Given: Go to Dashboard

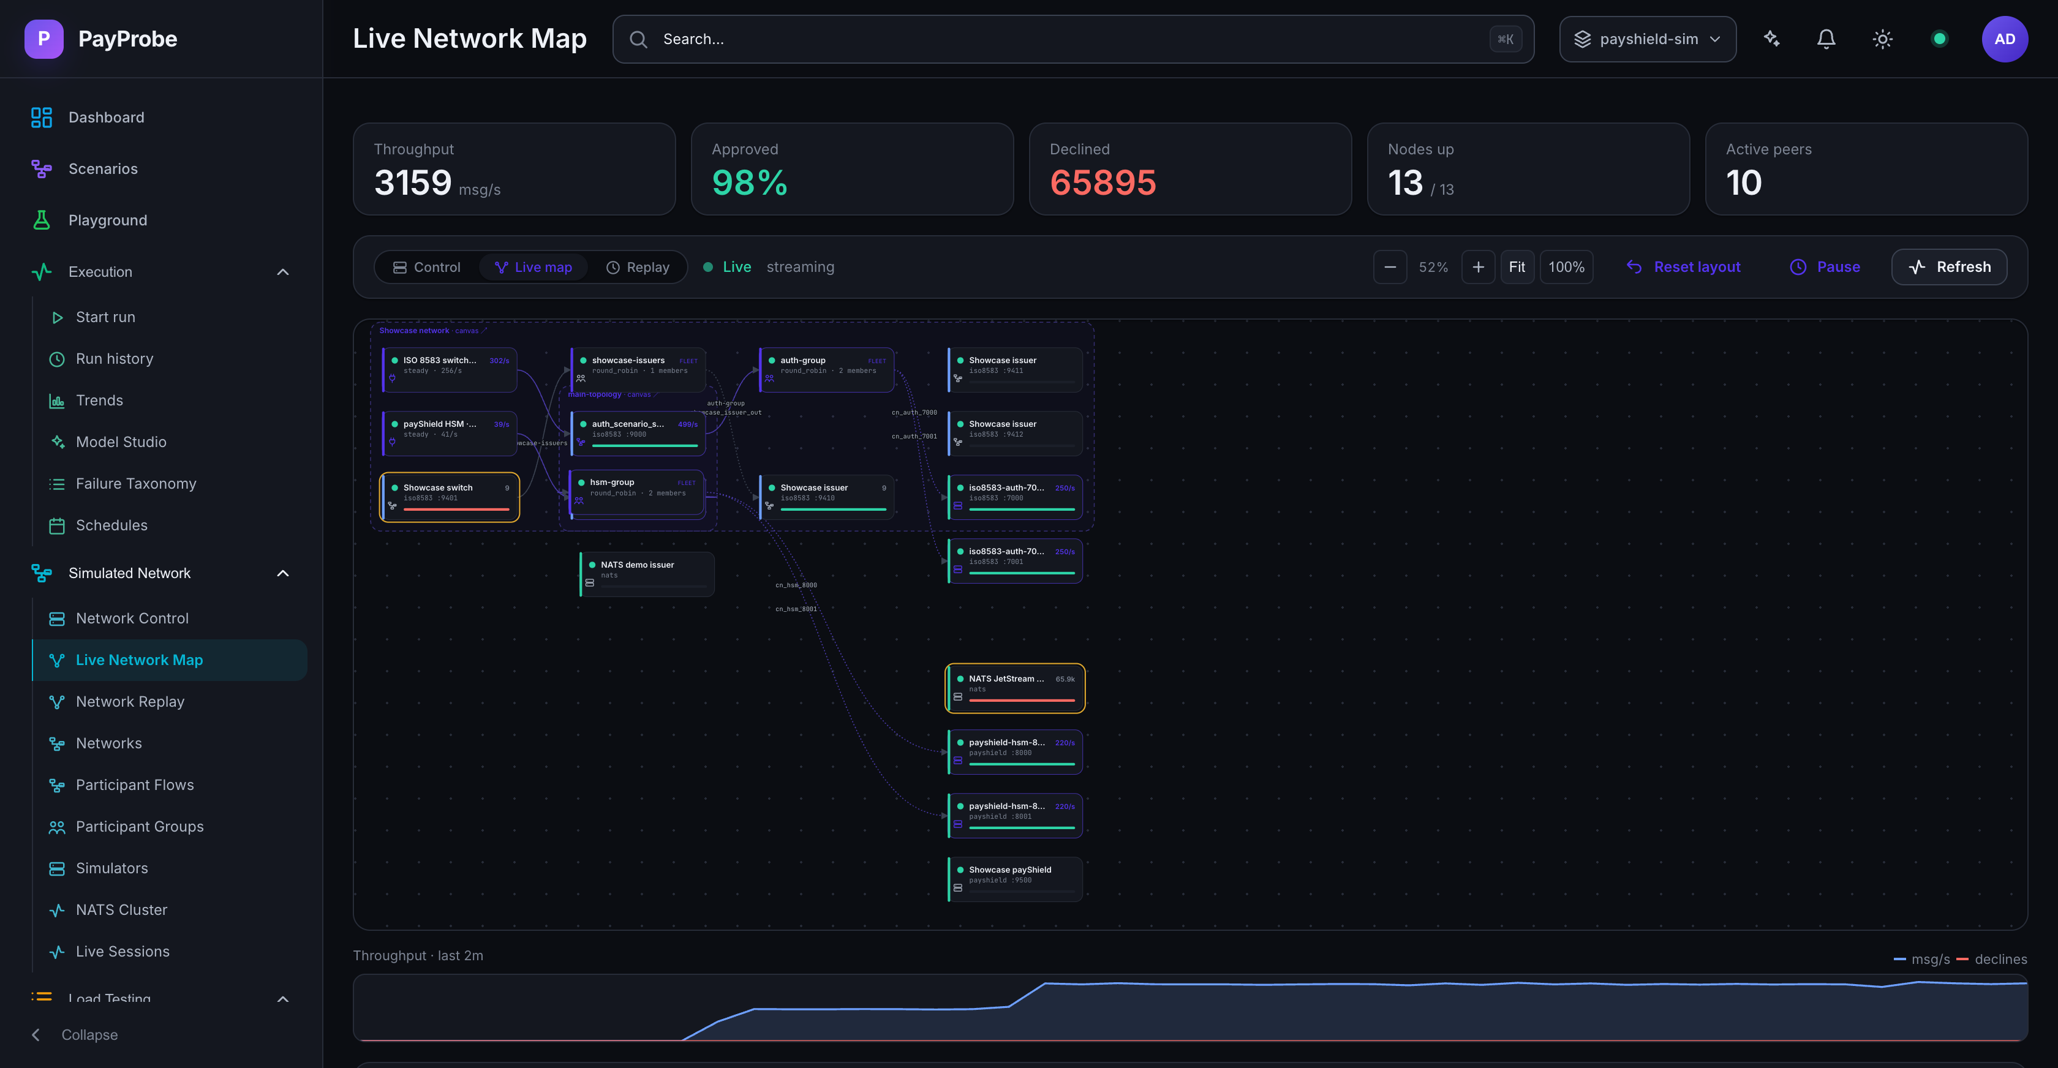Looking at the screenshot, I should pyautogui.click(x=161, y=118).
